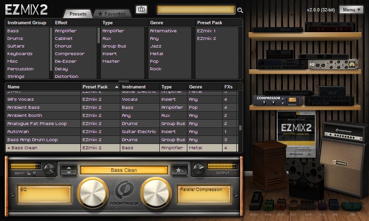The width and height of the screenshot is (369, 221).
Task: Click the Stereo Enhancer rack unit
Action: (282, 64)
